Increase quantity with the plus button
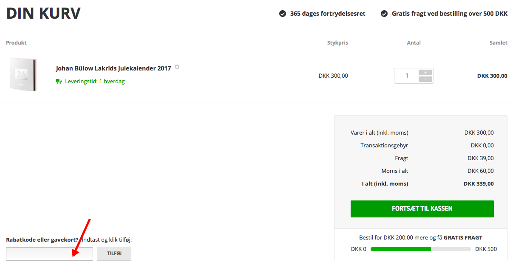 (425, 72)
